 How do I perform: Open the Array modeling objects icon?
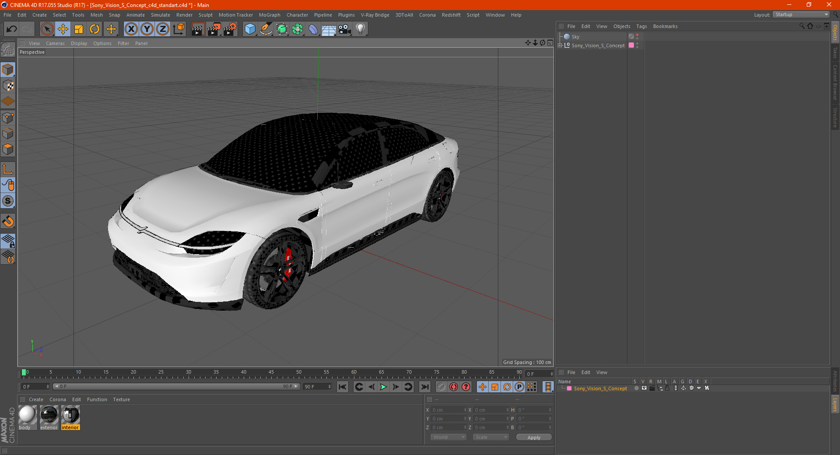coord(297,29)
